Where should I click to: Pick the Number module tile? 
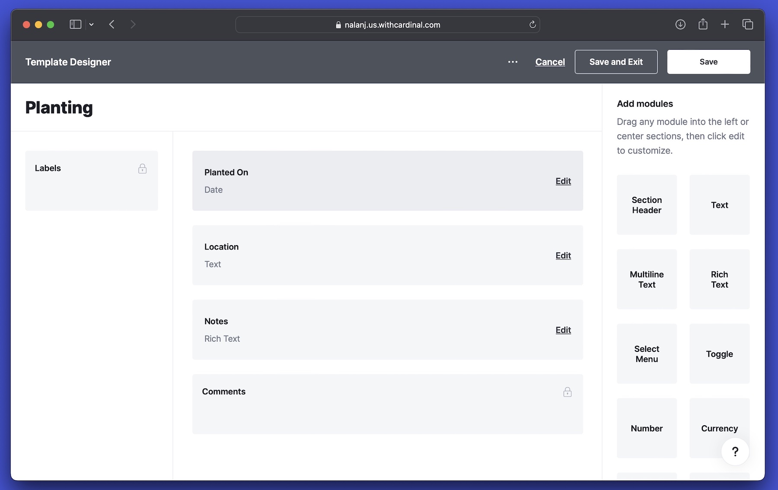click(x=647, y=428)
